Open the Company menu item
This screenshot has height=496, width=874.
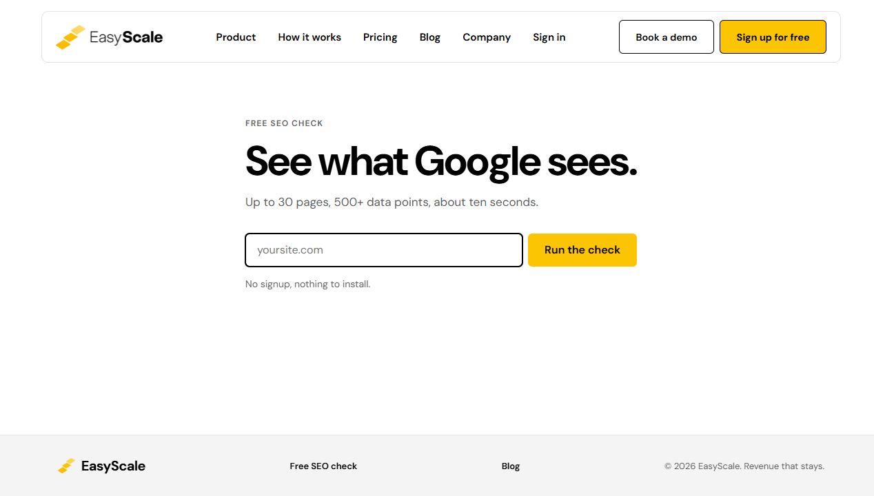(x=487, y=37)
